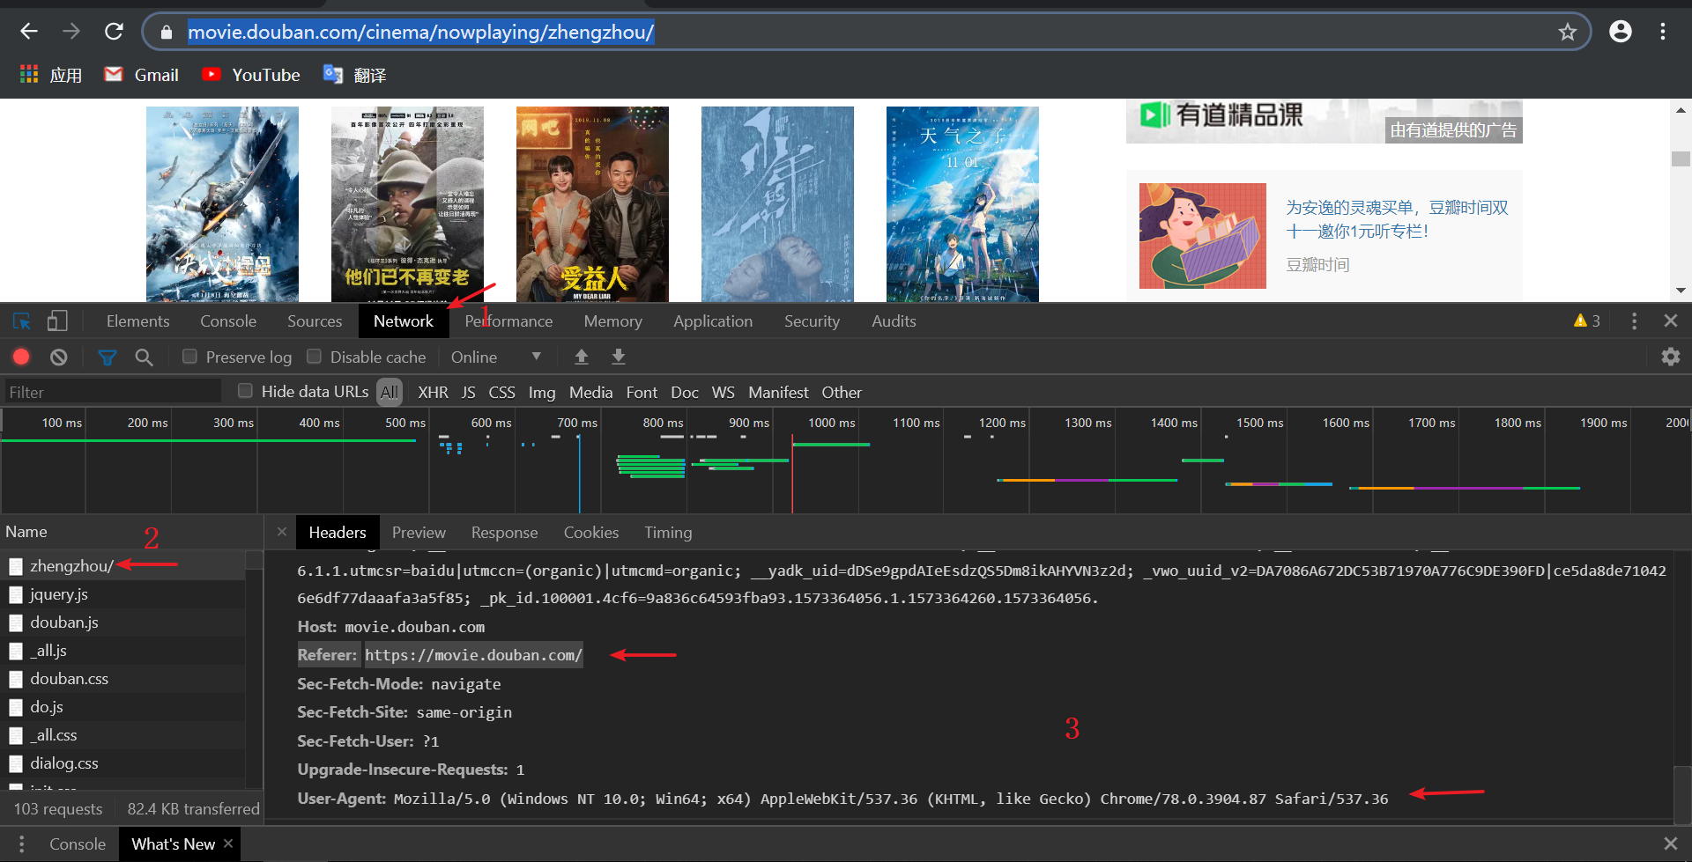The height and width of the screenshot is (862, 1692).
Task: Show the 3 warnings indicator
Action: tap(1587, 321)
